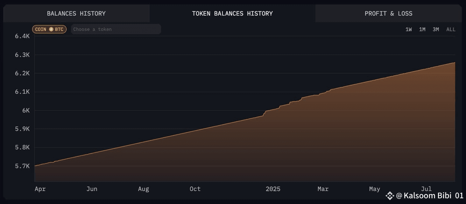Click the 5.8K y-axis label
Image resolution: width=466 pixels, height=204 pixels.
[22, 147]
